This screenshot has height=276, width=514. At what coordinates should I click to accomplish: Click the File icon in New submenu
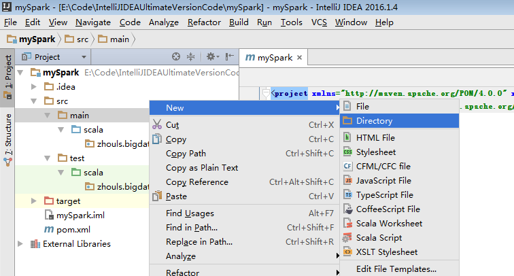click(347, 106)
